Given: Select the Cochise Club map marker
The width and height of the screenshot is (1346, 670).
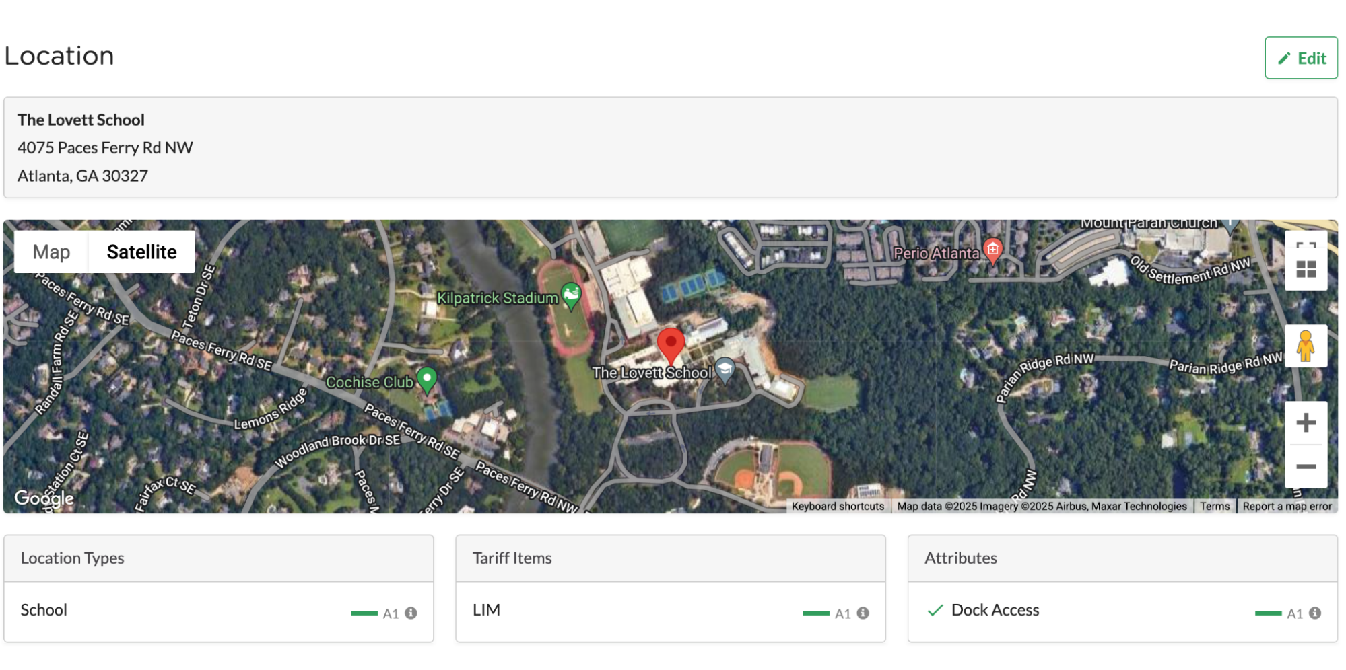Looking at the screenshot, I should tap(427, 379).
